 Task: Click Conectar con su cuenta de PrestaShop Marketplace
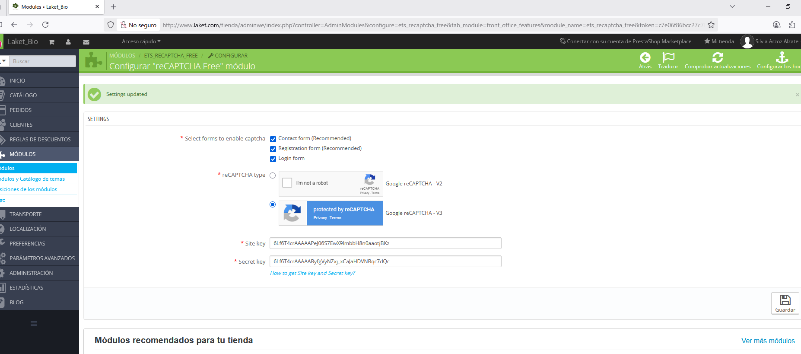626,41
